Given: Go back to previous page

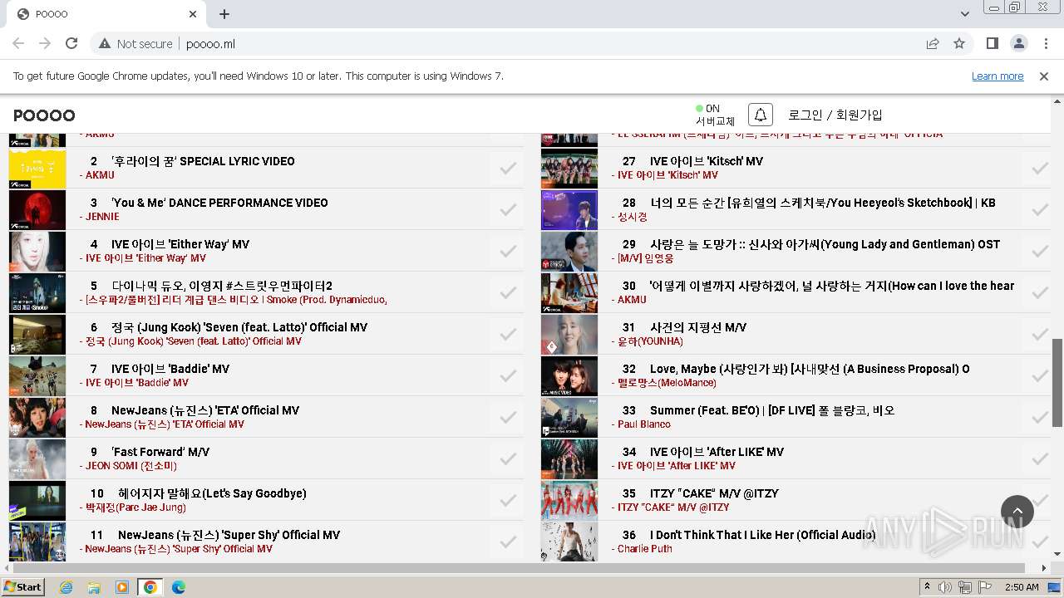Looking at the screenshot, I should tap(18, 43).
